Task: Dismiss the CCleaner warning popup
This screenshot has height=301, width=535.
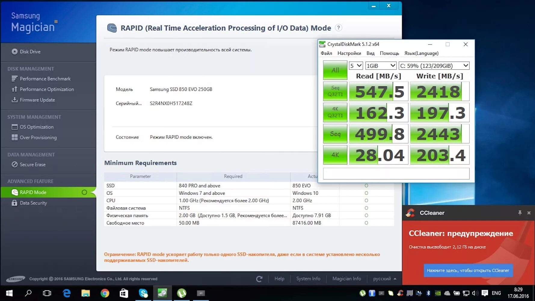Action: click(x=529, y=213)
